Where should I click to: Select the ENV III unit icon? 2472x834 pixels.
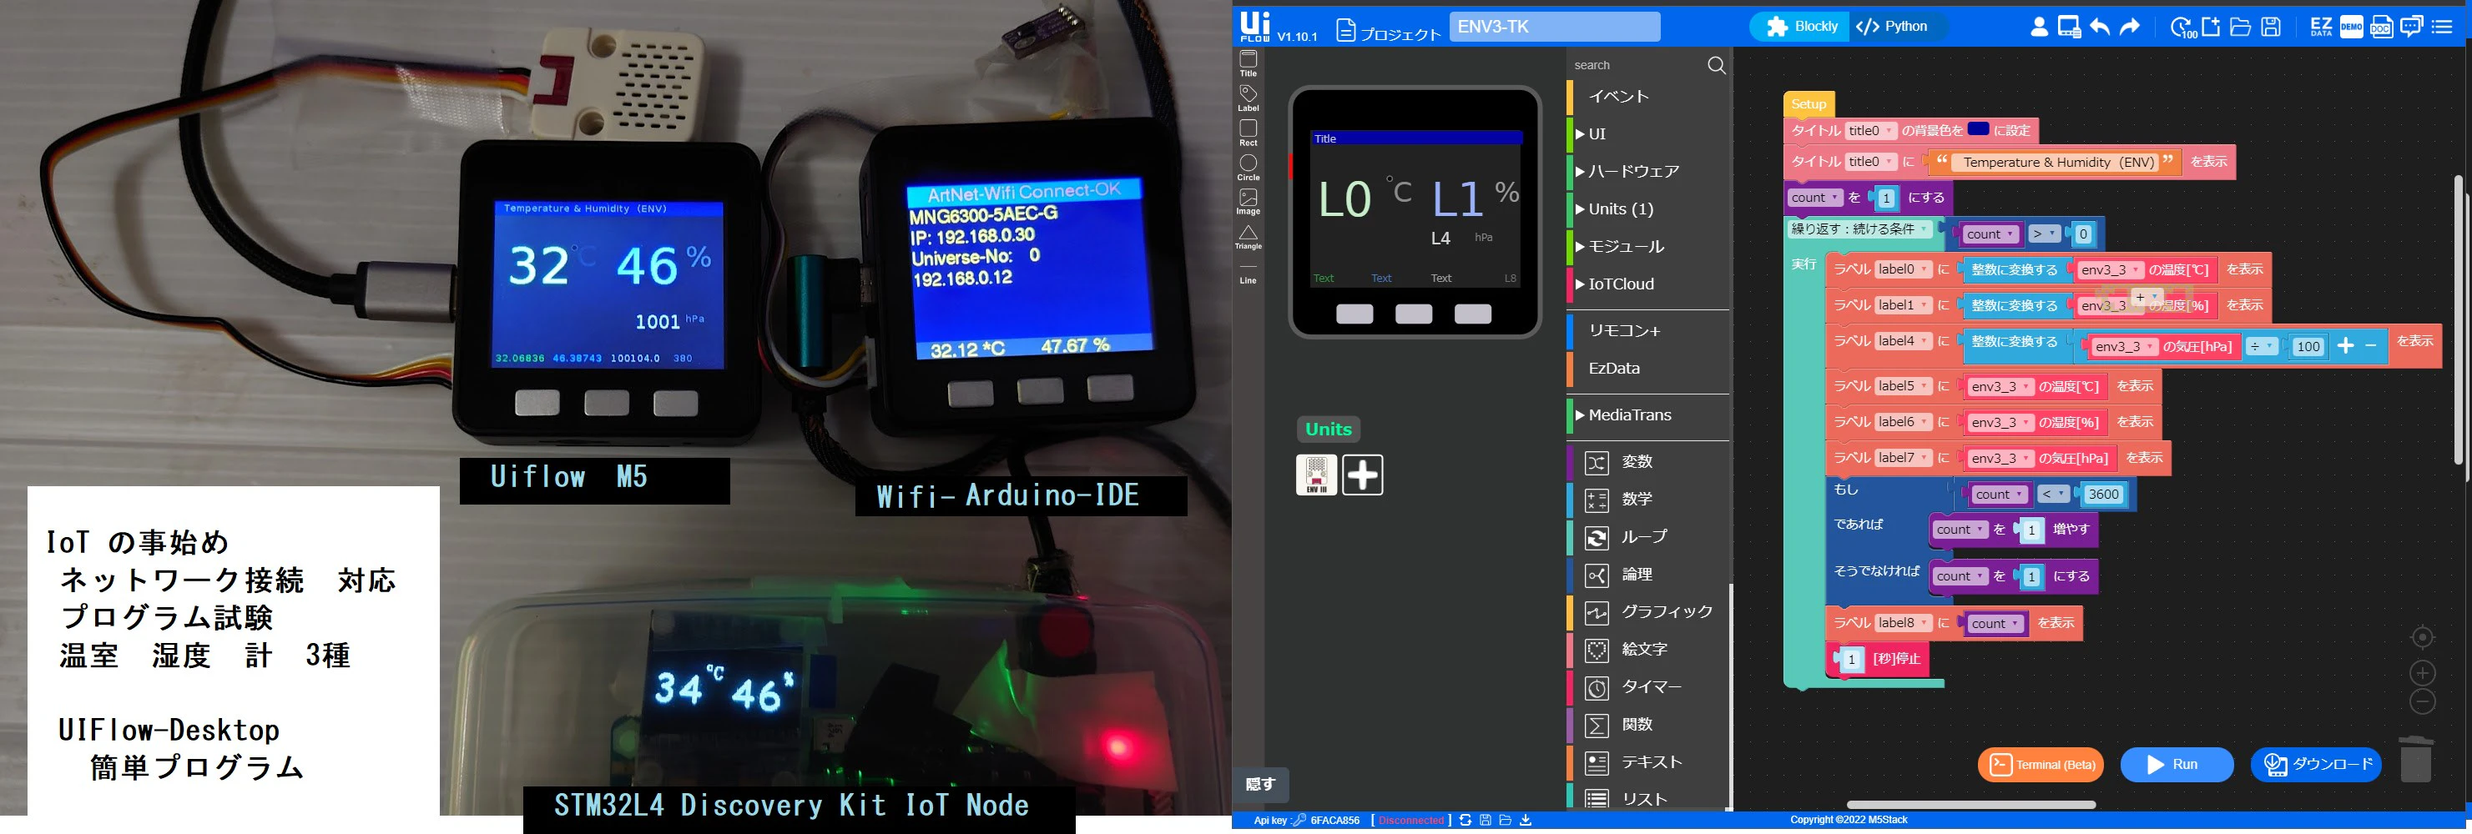pyautogui.click(x=1315, y=475)
